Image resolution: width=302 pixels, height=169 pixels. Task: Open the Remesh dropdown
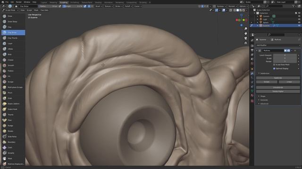coord(233,6)
